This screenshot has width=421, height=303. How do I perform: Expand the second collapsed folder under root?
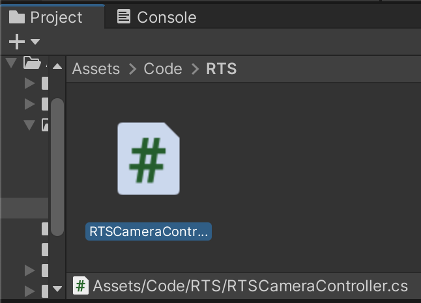click(29, 104)
